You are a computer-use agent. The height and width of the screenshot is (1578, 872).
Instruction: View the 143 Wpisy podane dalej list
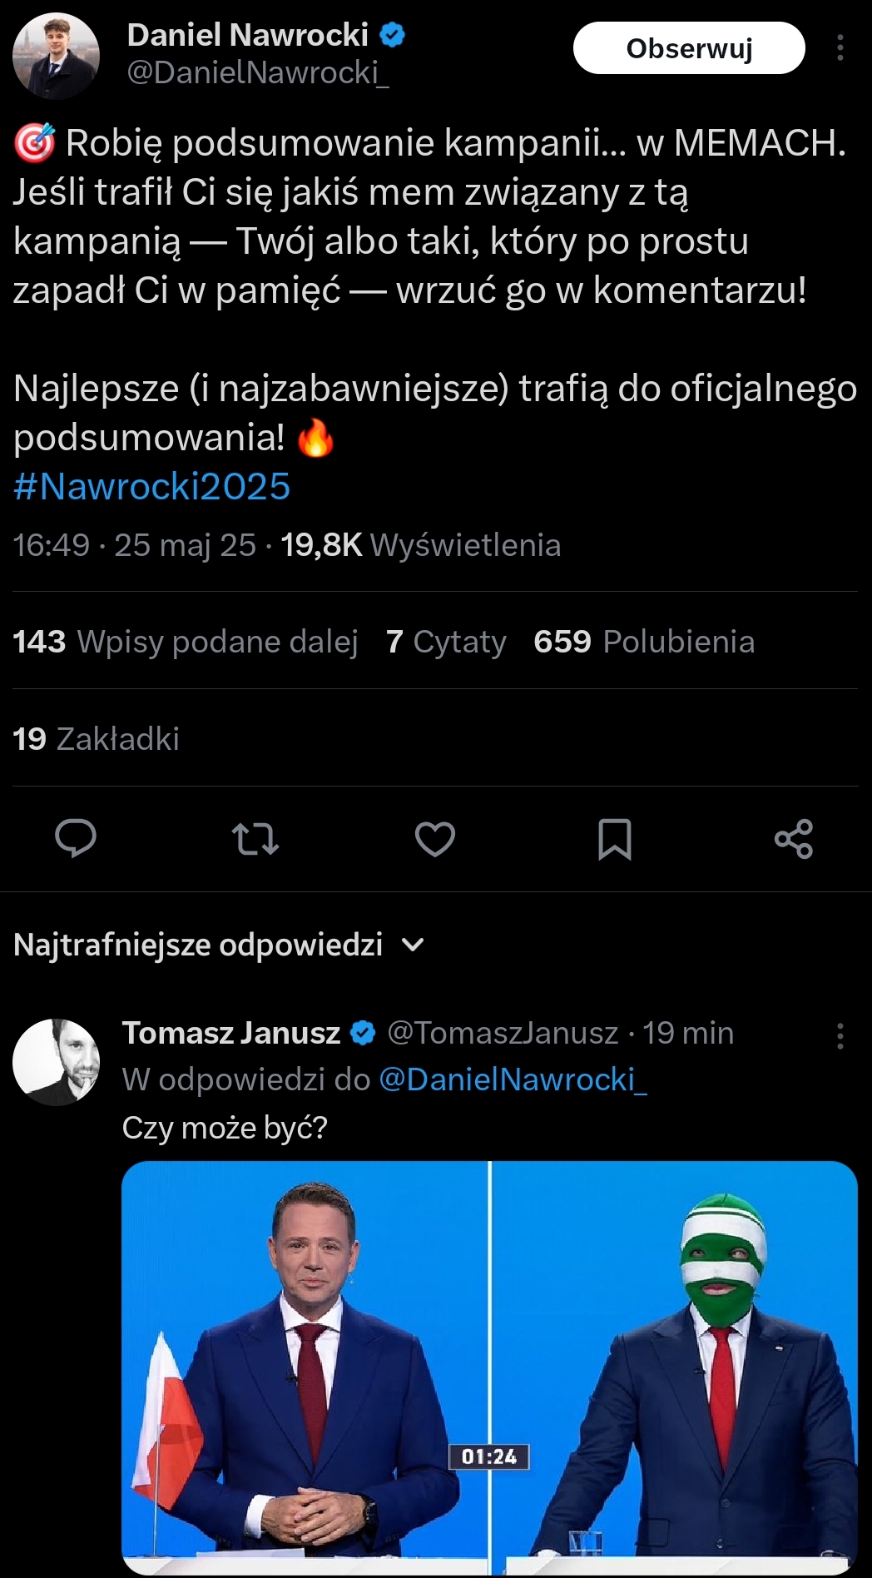(x=186, y=642)
